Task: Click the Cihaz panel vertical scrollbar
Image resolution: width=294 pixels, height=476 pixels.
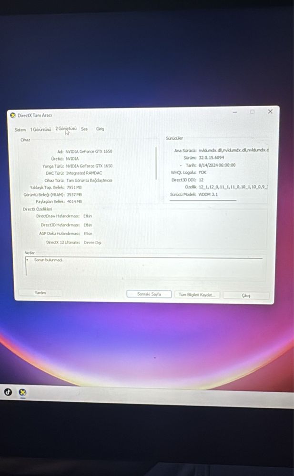Action: pos(156,163)
